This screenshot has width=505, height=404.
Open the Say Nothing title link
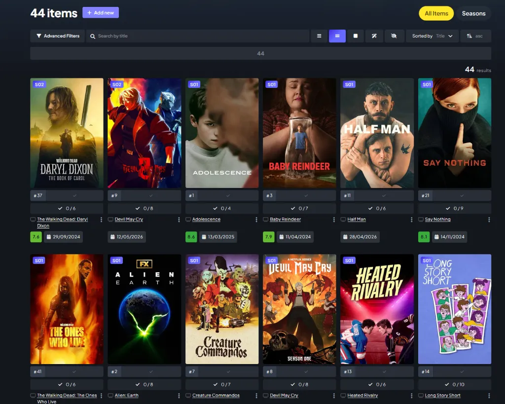pos(438,220)
